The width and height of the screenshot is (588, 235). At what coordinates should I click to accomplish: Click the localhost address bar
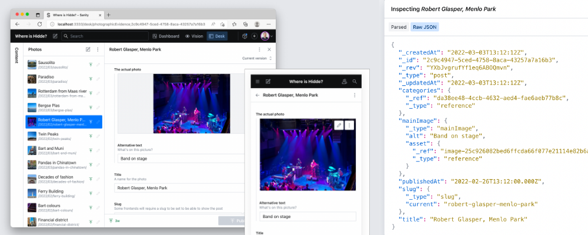[x=131, y=24]
